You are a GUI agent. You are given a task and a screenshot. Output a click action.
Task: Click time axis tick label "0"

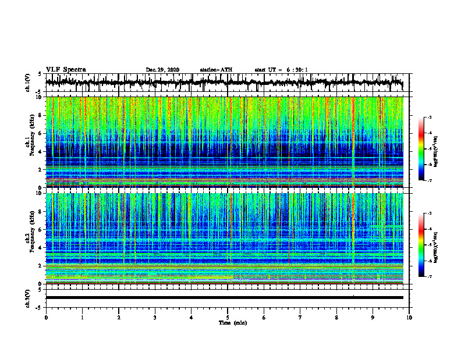pyautogui.click(x=46, y=318)
